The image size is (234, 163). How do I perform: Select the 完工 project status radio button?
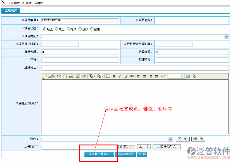tap(56, 29)
